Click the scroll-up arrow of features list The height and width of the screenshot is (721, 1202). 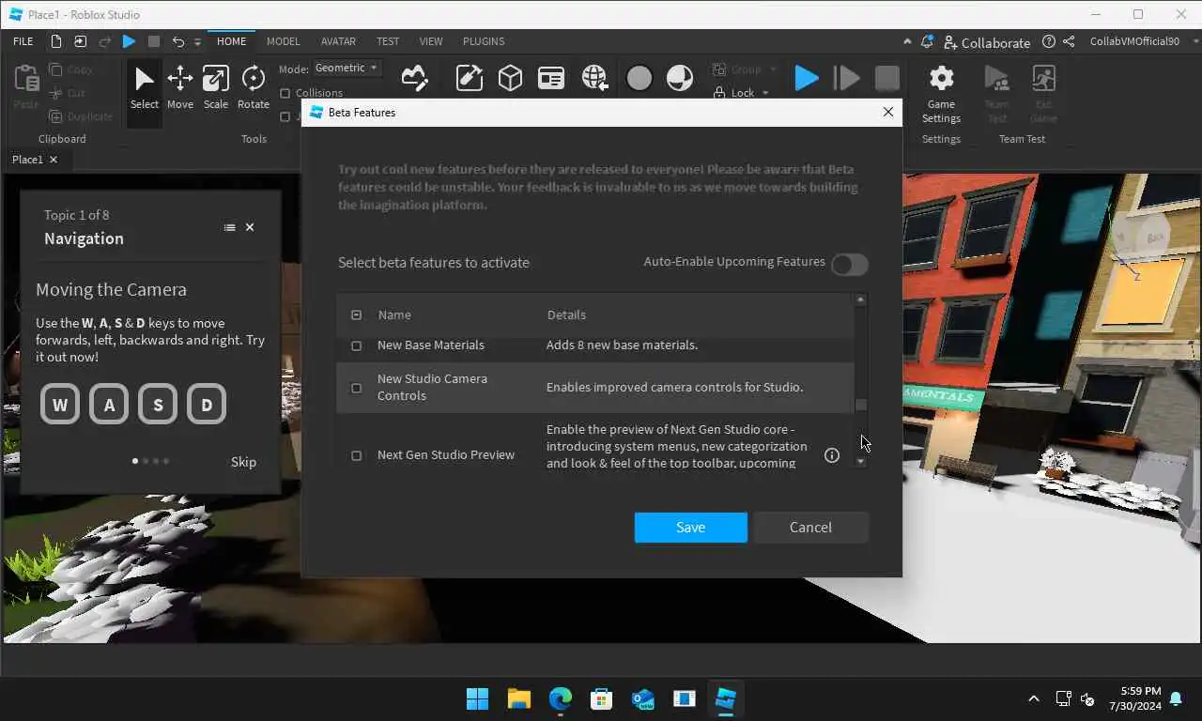point(861,299)
